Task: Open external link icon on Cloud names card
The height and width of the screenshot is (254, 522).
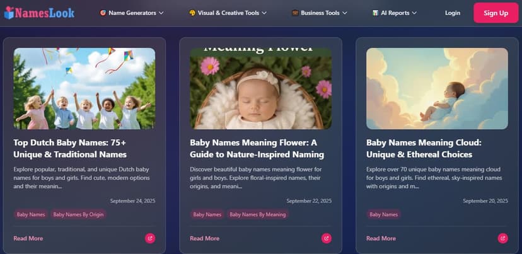Action: pos(502,238)
